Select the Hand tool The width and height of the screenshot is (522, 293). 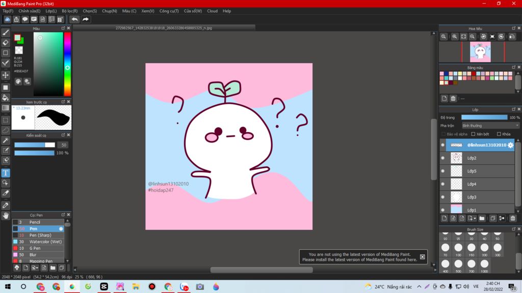[6, 216]
